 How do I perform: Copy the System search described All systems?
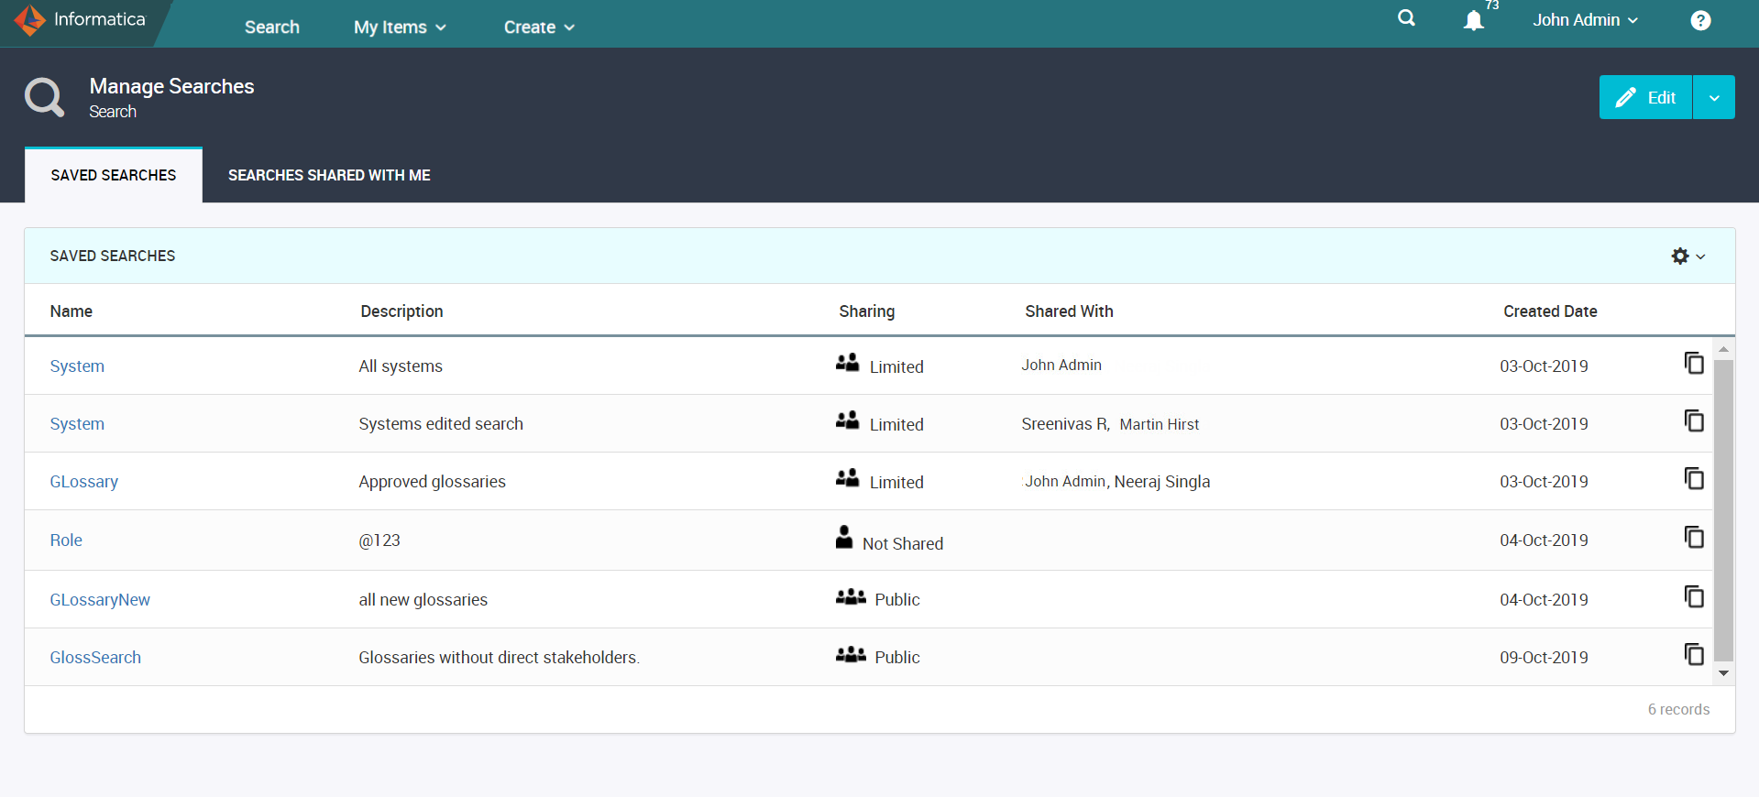click(x=1694, y=363)
